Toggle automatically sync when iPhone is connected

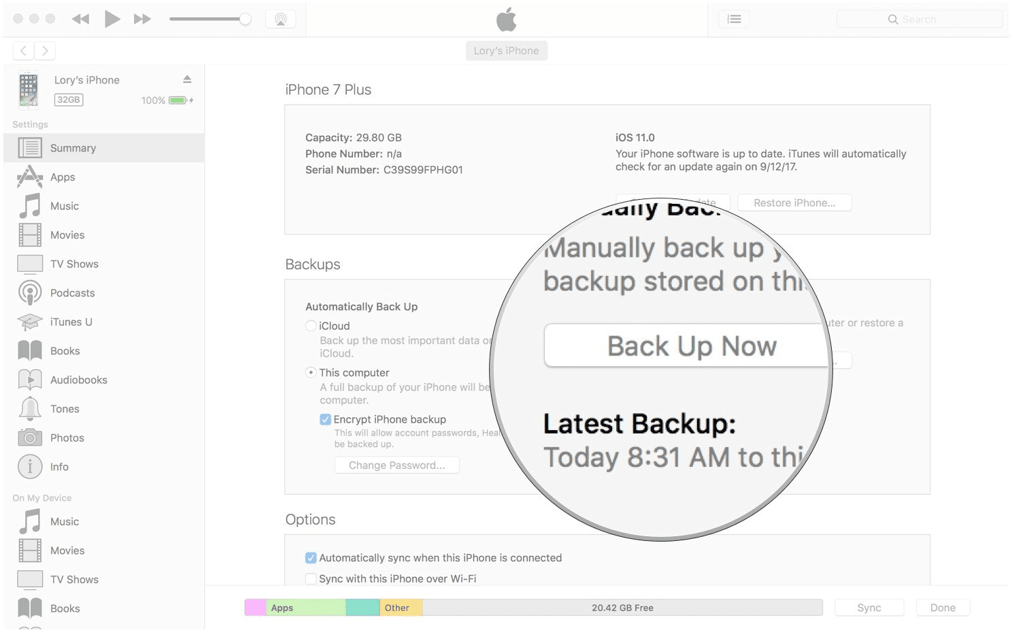[x=311, y=558]
